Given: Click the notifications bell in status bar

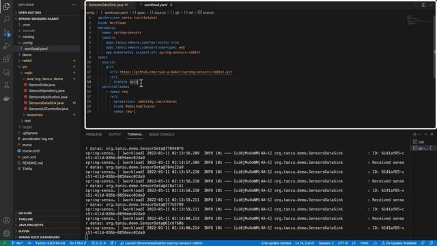Looking at the screenshot, I should [x=432, y=243].
